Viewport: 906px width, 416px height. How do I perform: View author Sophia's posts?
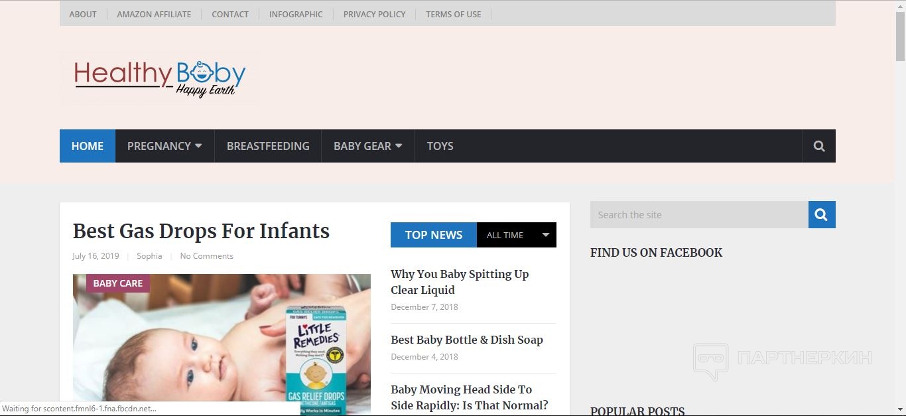tap(149, 256)
